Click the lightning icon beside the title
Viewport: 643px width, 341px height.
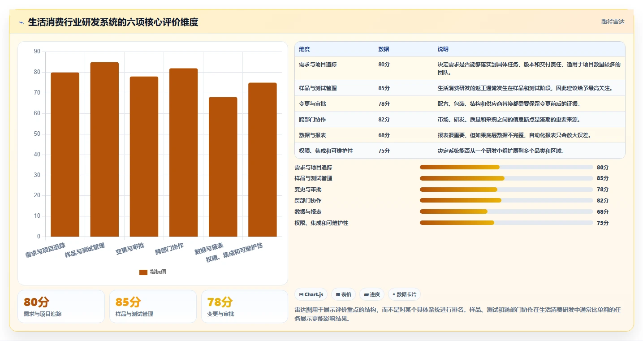pos(22,22)
